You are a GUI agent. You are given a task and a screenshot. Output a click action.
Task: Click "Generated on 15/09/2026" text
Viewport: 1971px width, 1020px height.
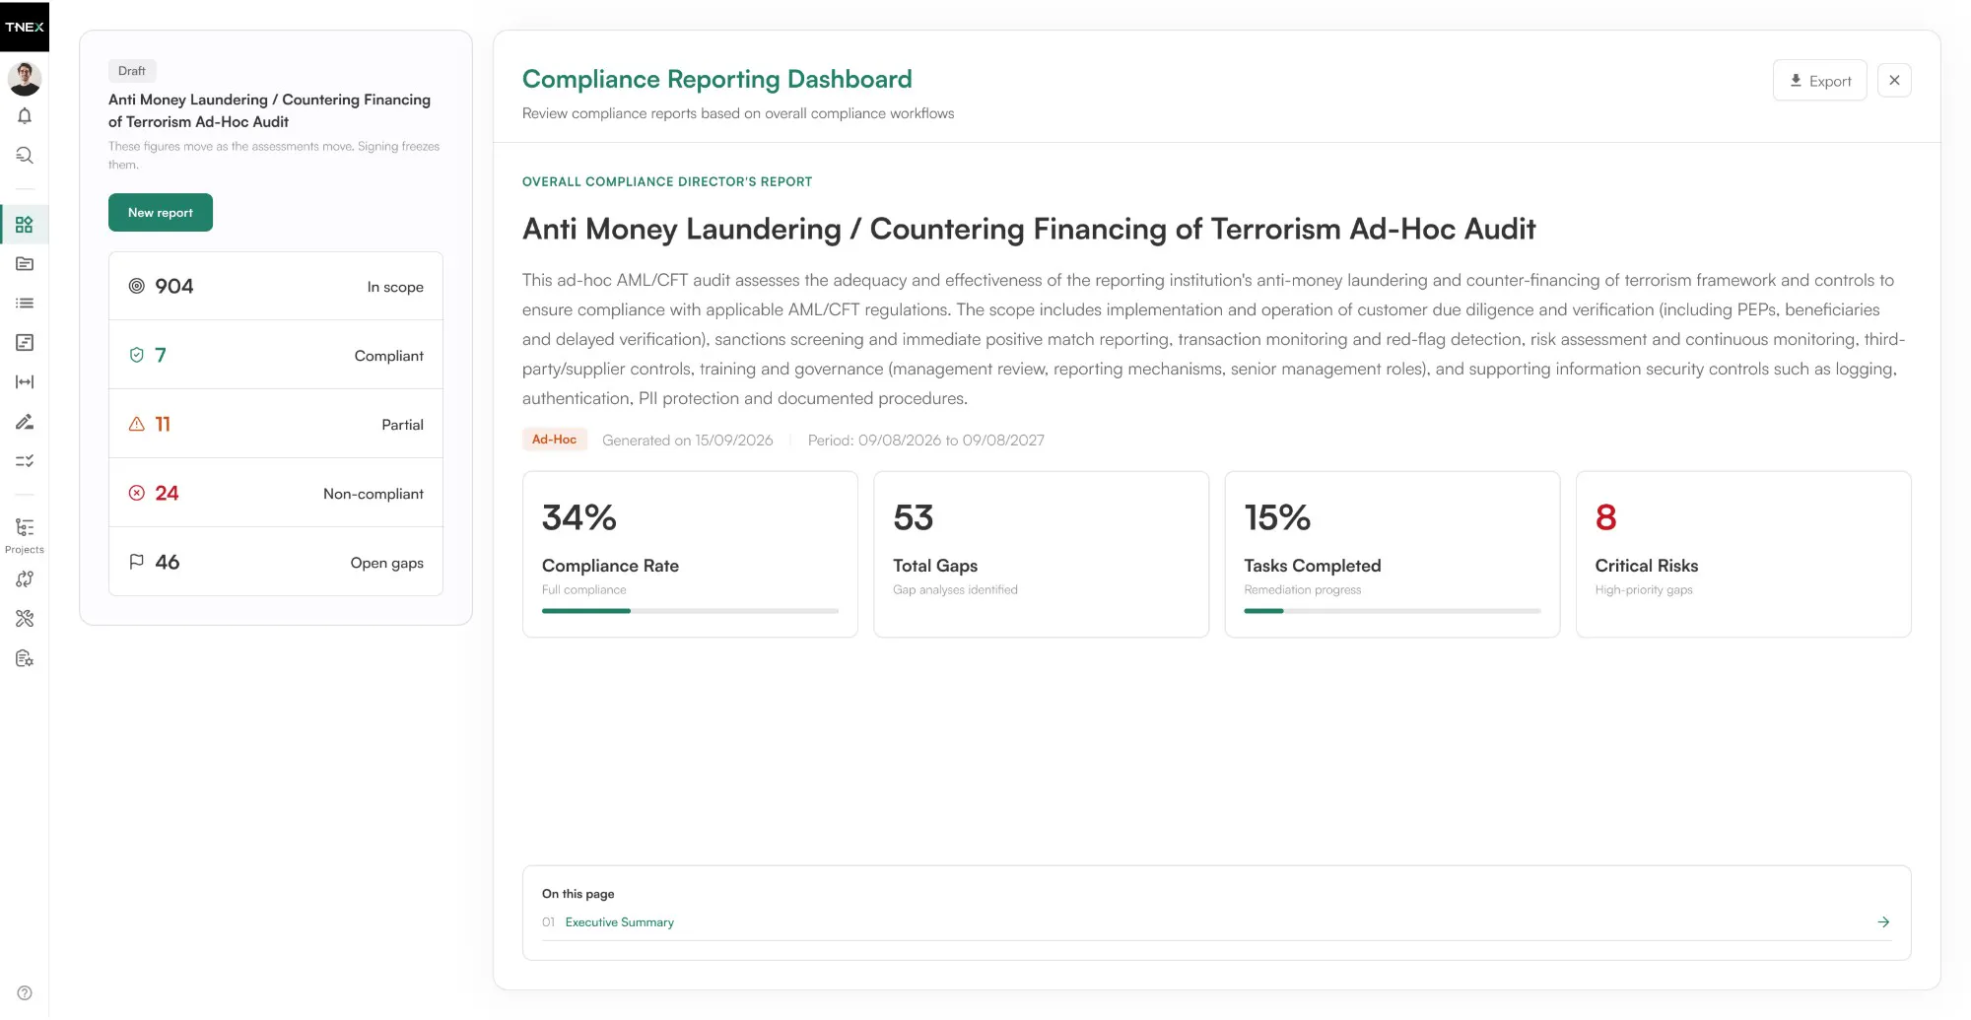[688, 441]
